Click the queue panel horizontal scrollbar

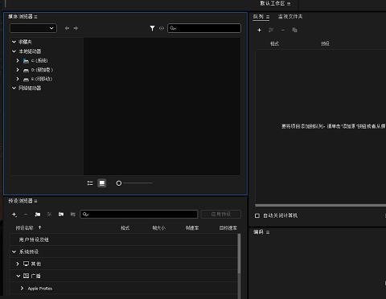tap(321, 206)
